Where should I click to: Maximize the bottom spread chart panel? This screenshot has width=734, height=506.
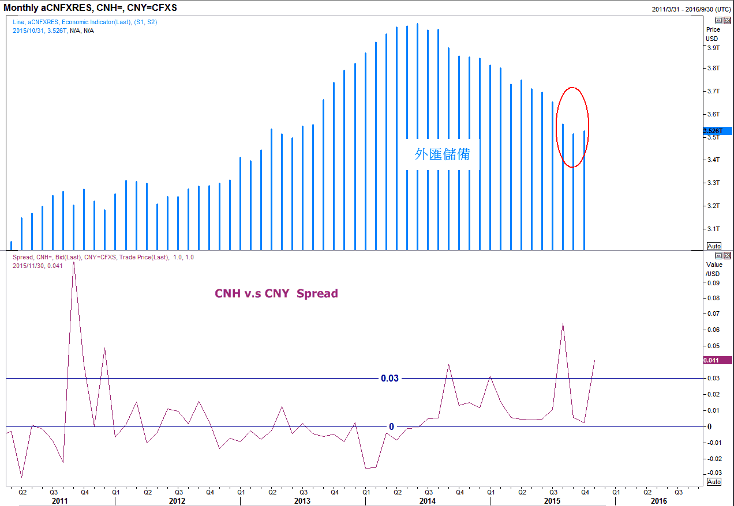point(718,255)
